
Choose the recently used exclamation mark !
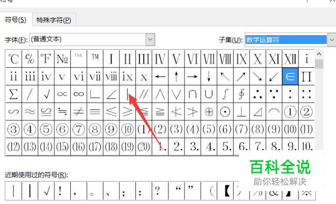pyautogui.click(x=63, y=191)
